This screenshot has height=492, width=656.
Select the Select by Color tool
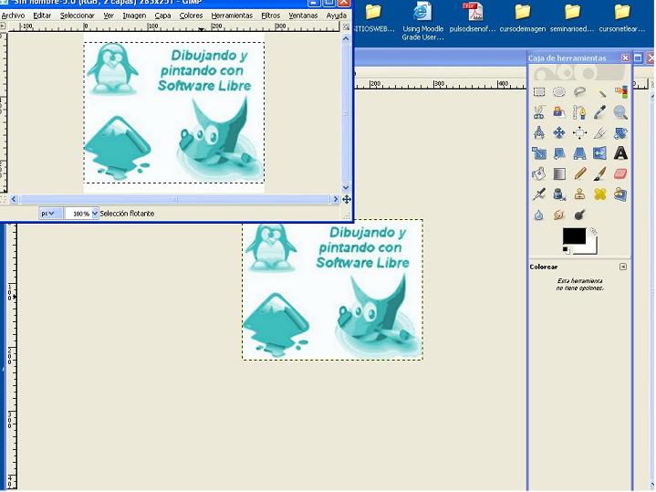point(620,92)
